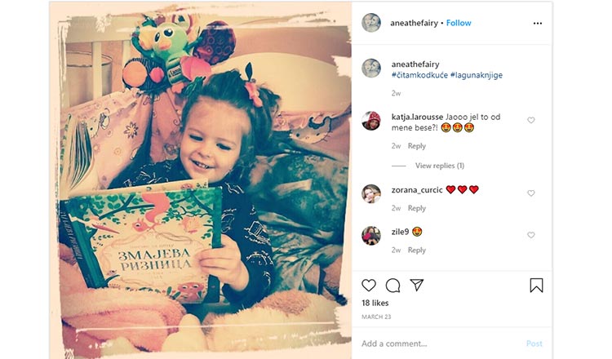Screen dimensions: 612x359
Task: Save post with bookmark icon
Action: 536,286
